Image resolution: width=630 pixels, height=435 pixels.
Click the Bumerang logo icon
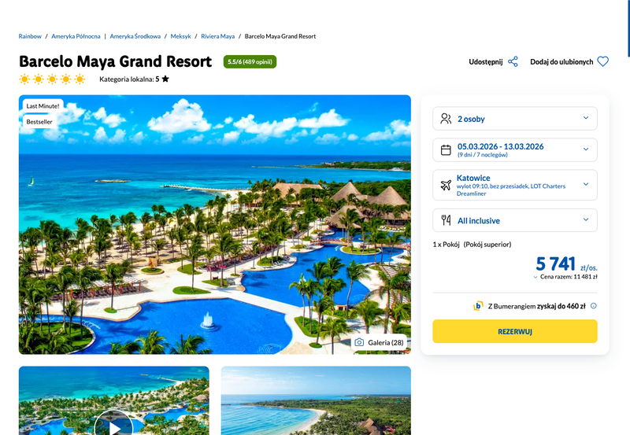coord(478,306)
